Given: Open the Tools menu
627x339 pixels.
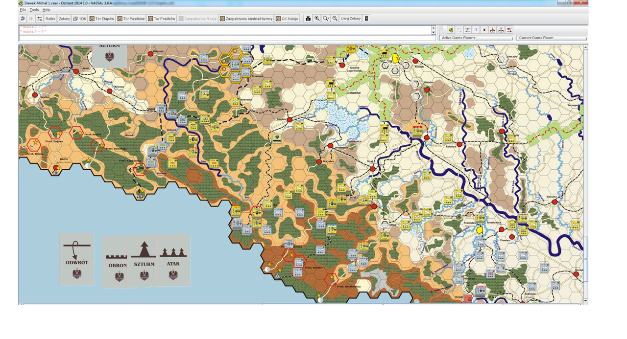Looking at the screenshot, I should point(34,10).
